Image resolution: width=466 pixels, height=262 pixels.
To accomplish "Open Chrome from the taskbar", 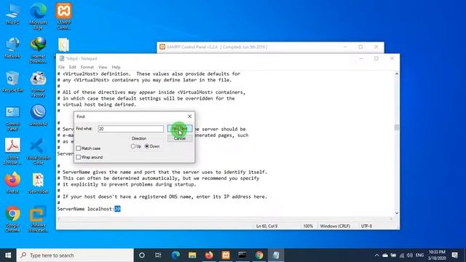I will [259, 255].
